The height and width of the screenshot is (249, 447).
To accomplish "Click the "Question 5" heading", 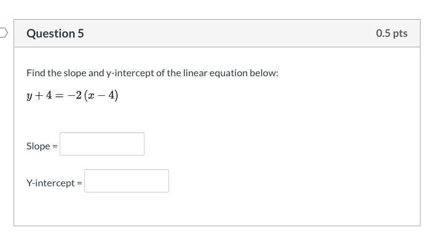I will (55, 34).
